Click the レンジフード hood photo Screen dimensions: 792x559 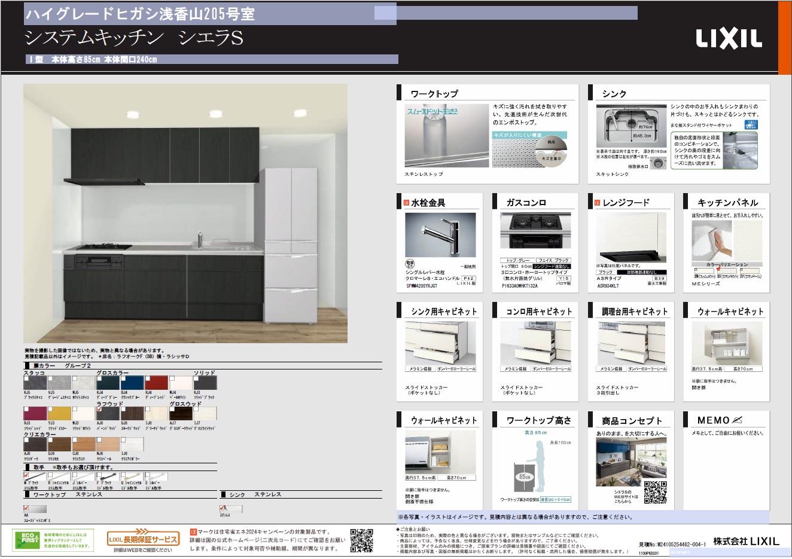pyautogui.click(x=631, y=236)
